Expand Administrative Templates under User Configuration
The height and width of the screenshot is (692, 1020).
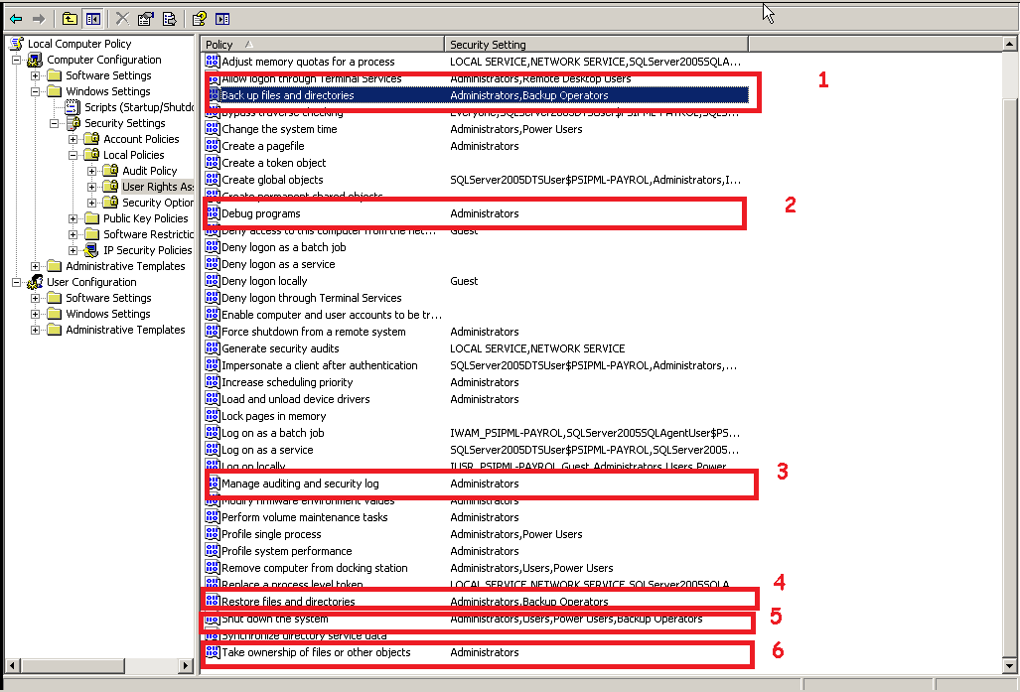[35, 331]
